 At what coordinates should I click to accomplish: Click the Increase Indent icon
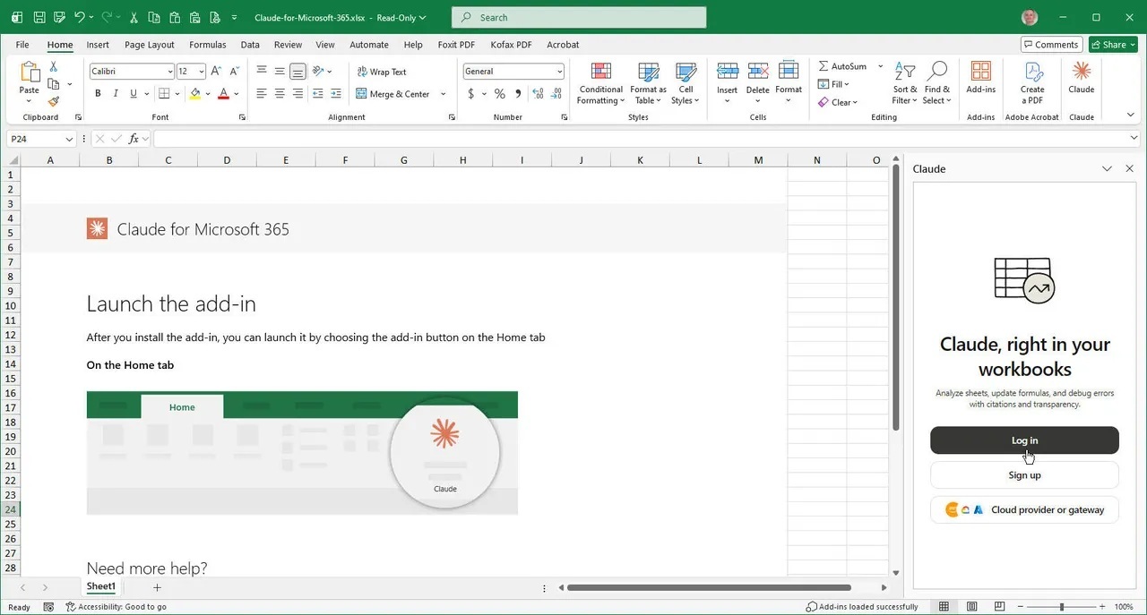click(x=334, y=94)
